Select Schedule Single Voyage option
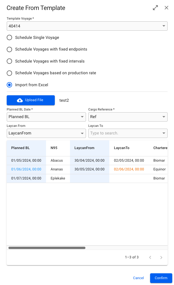Image resolution: width=174 pixels, height=285 pixels. click(9, 37)
